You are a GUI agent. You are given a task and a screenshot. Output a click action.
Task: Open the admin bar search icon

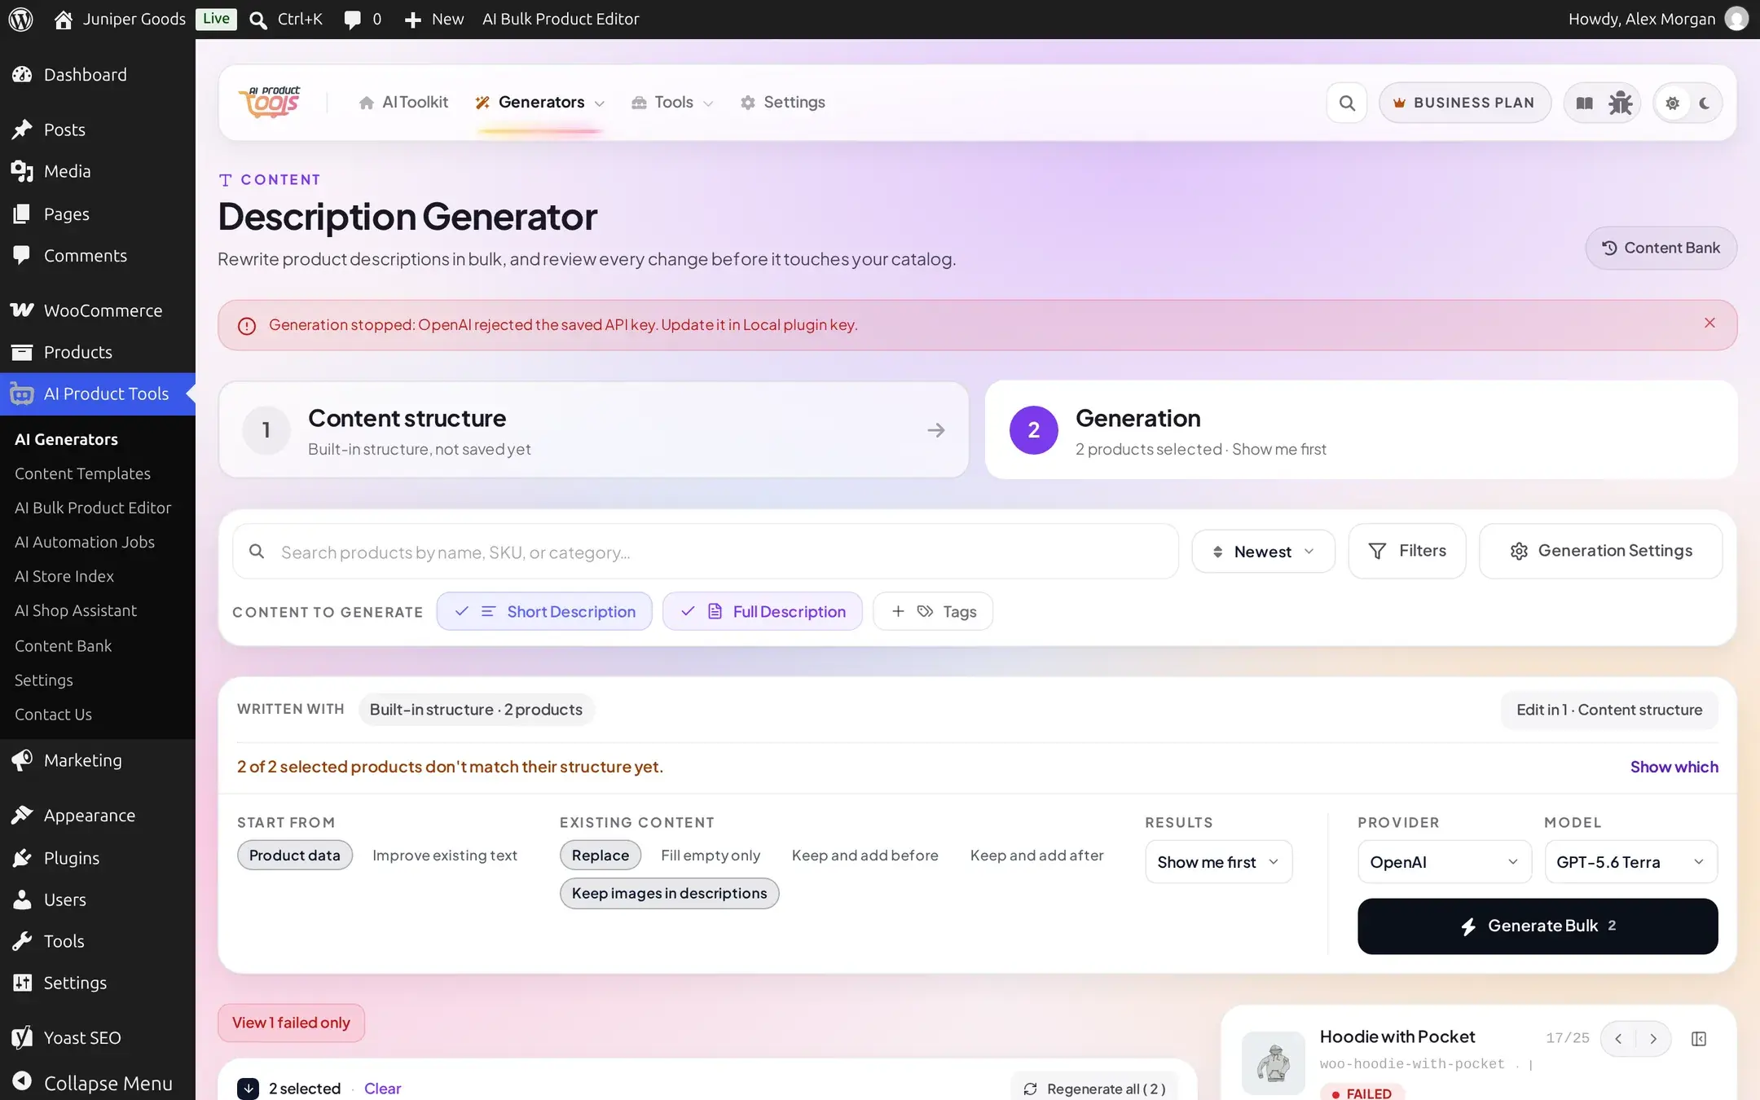click(x=258, y=20)
